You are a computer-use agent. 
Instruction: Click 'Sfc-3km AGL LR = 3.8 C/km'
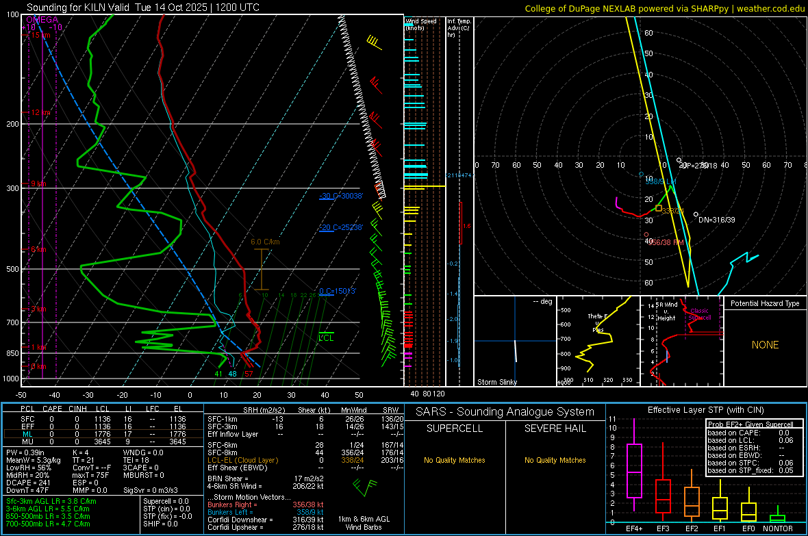pyautogui.click(x=51, y=501)
